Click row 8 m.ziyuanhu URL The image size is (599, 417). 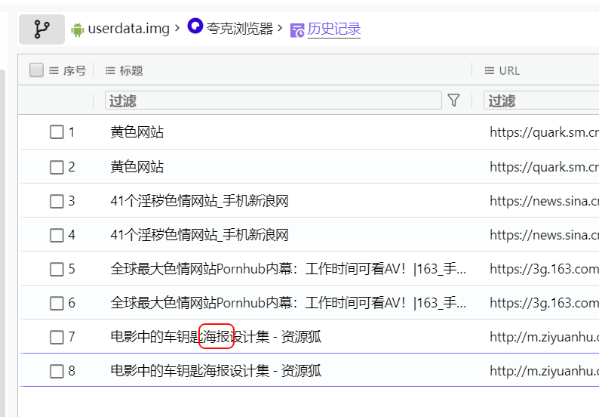545,371
